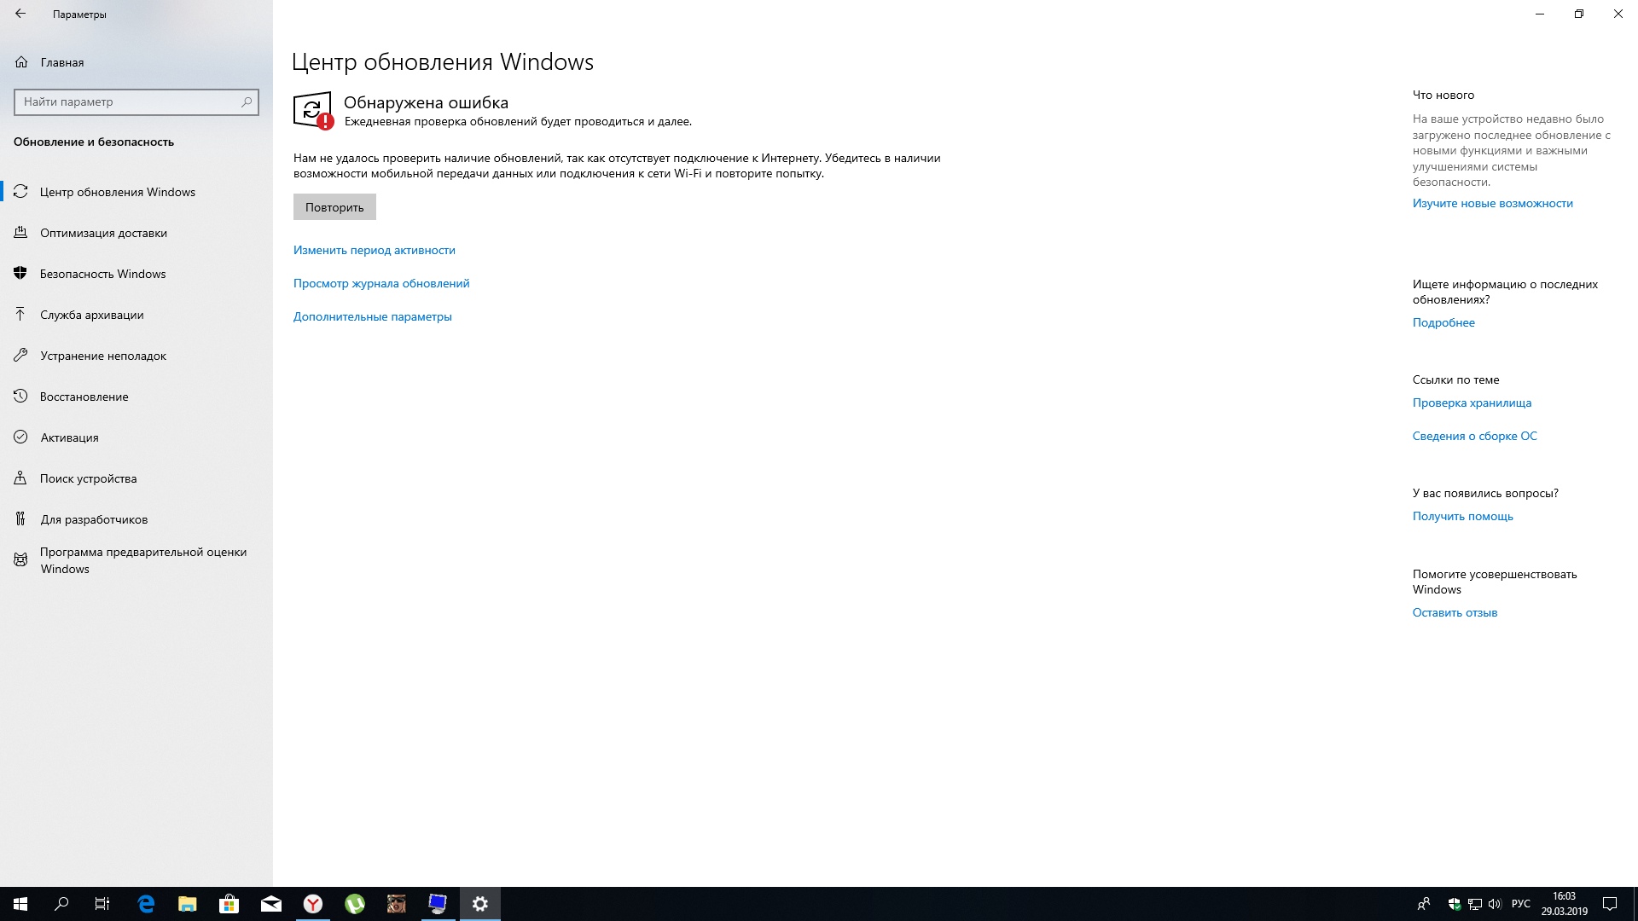The height and width of the screenshot is (921, 1638).
Task: Click the Повторить button
Action: pos(334,207)
